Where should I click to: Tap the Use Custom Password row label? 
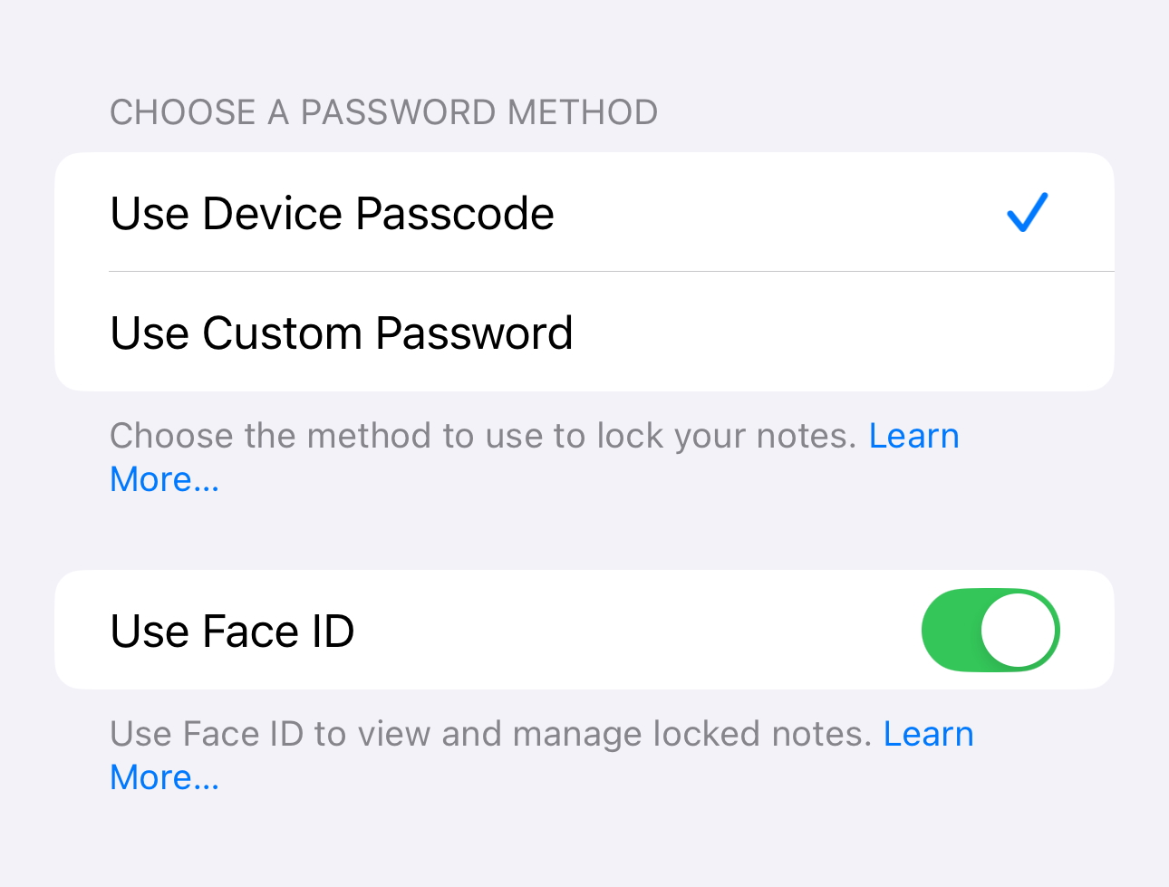pyautogui.click(x=341, y=333)
